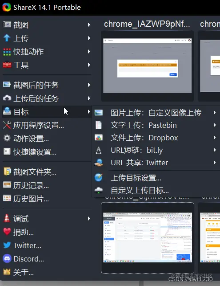Click the 截图文件夹 folder icon
Screen dimensions: 220x286
click(x=7, y=172)
